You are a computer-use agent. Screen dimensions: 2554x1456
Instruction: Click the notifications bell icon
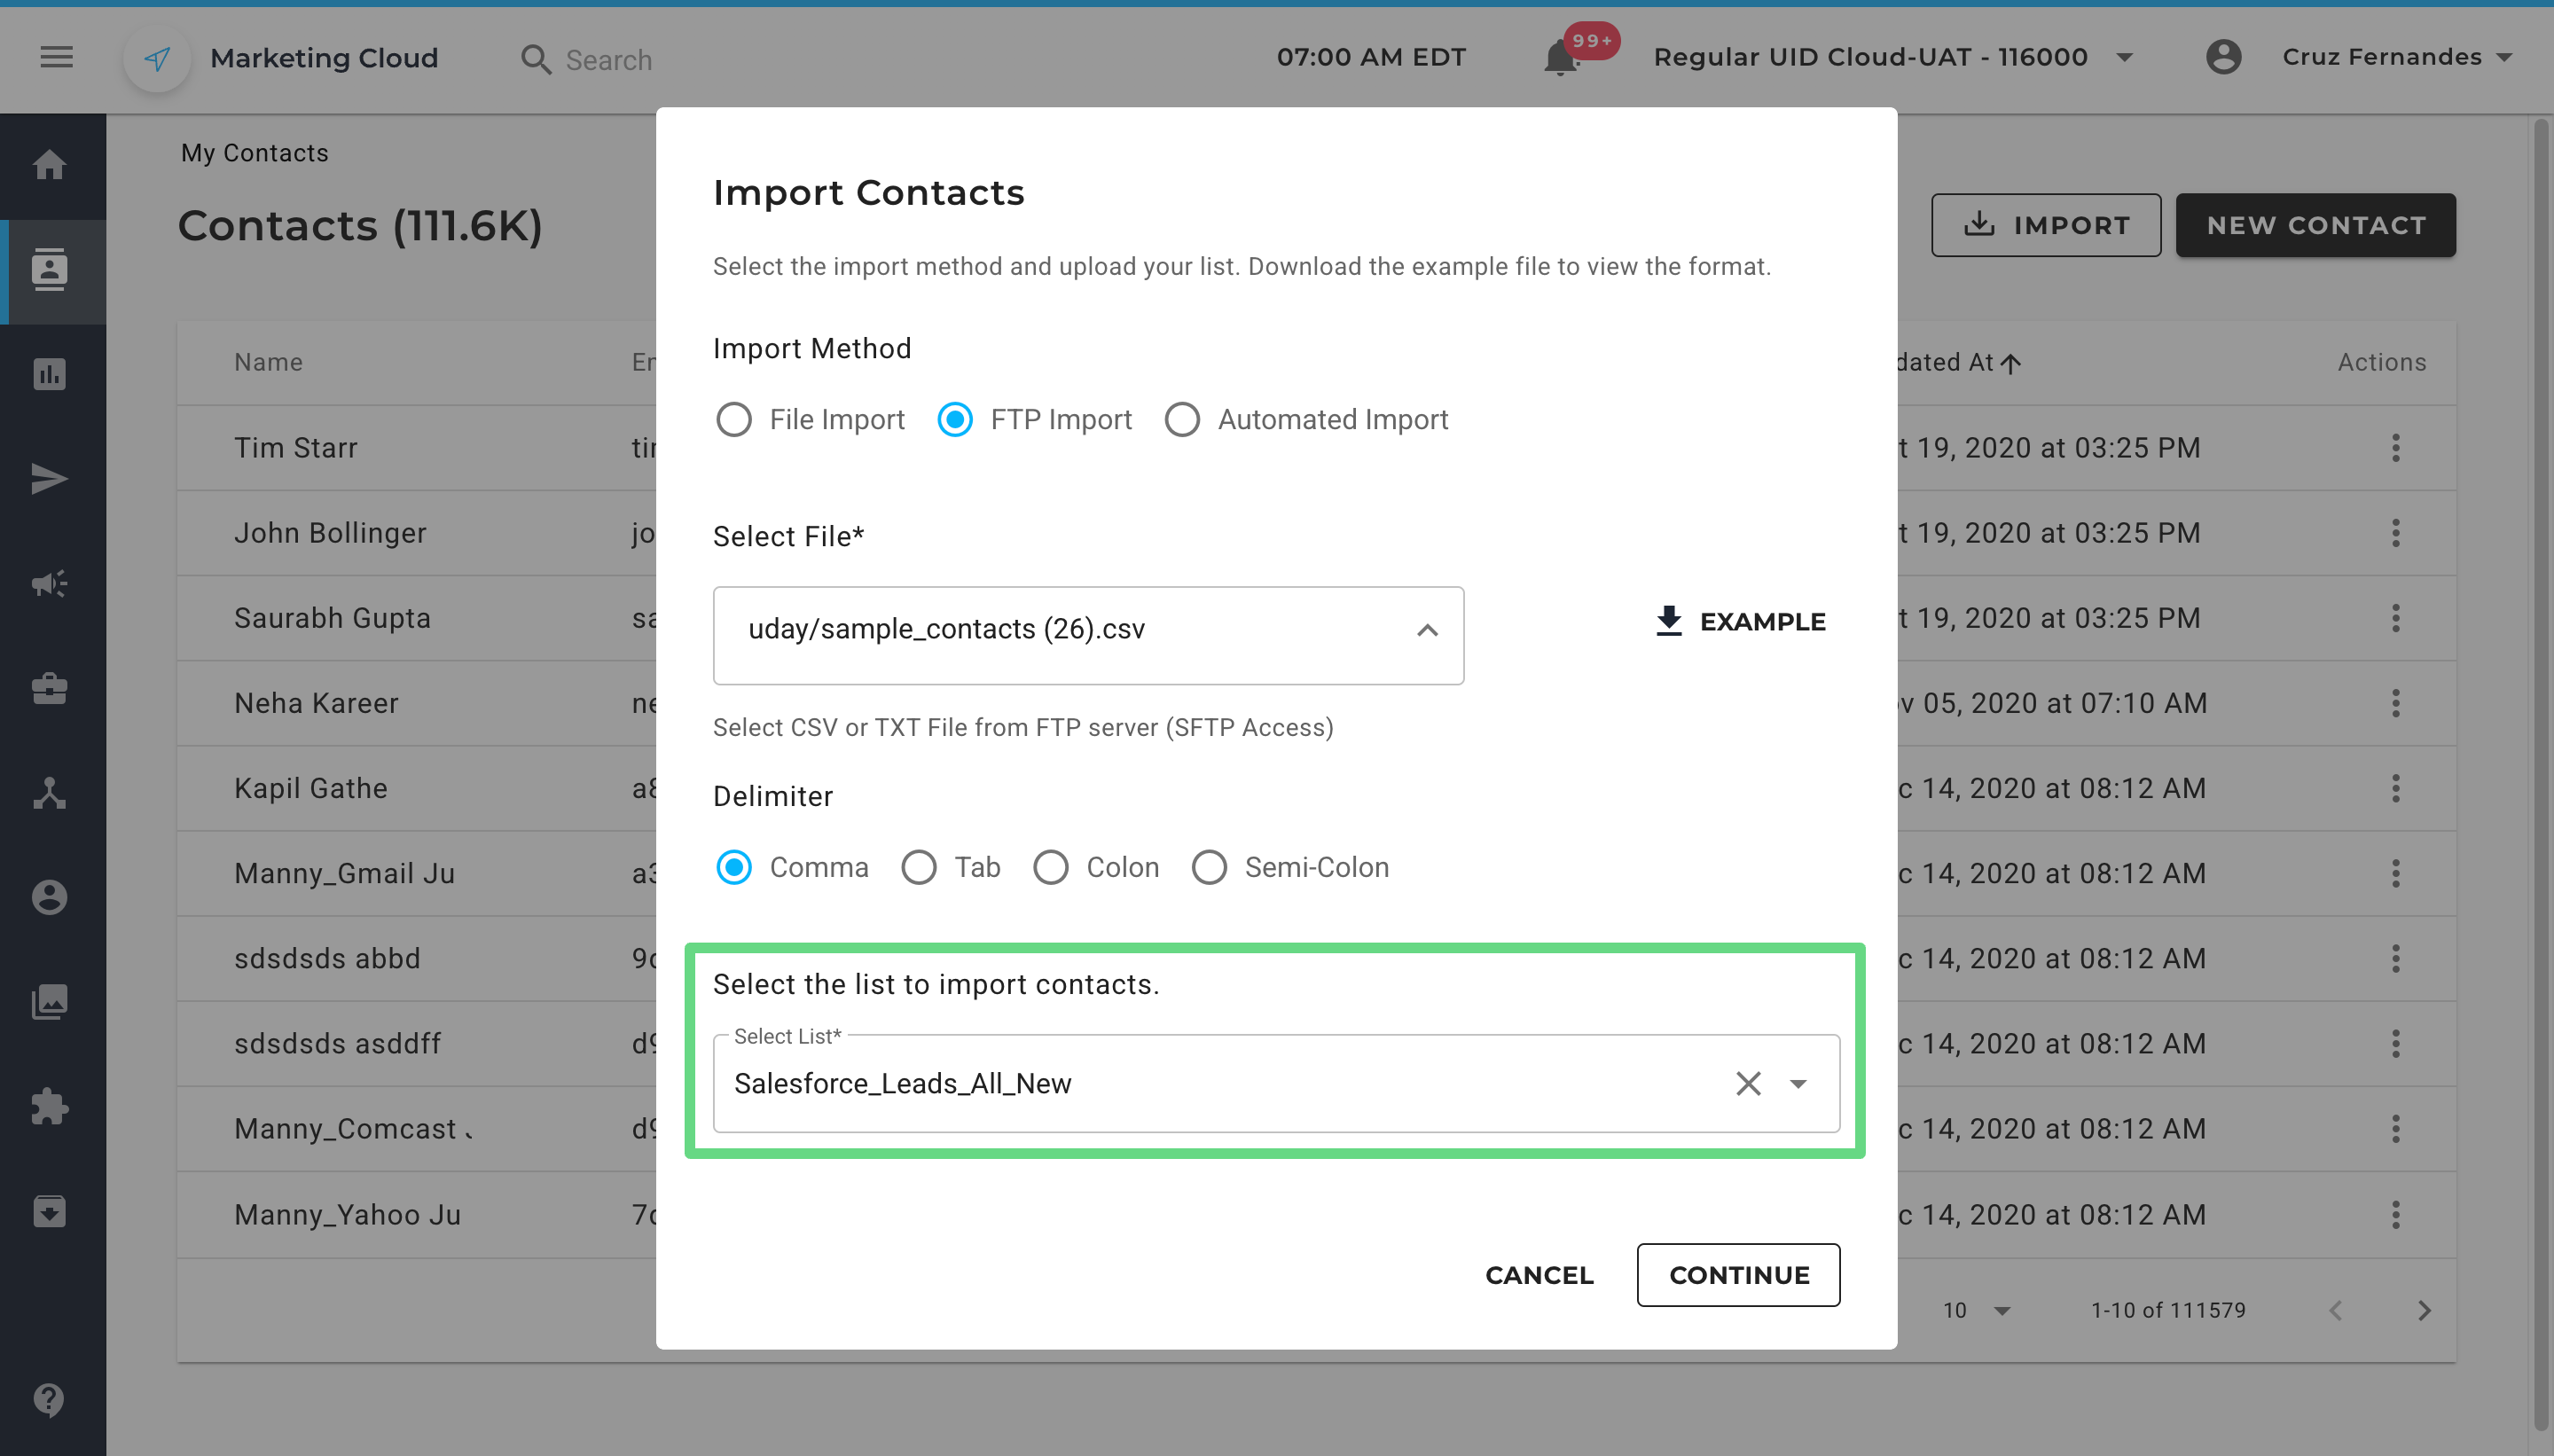pos(1560,58)
